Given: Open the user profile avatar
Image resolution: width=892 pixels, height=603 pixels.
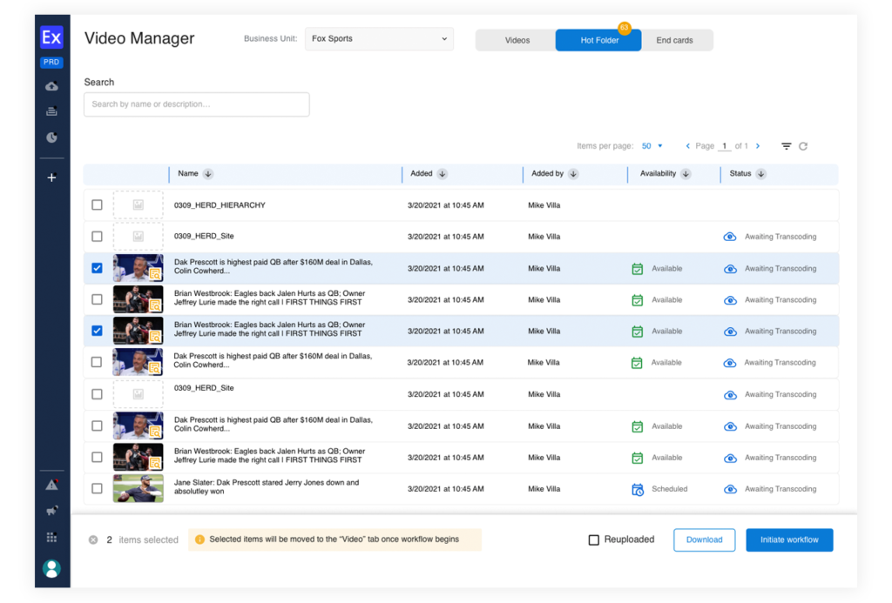Looking at the screenshot, I should pyautogui.click(x=51, y=568).
